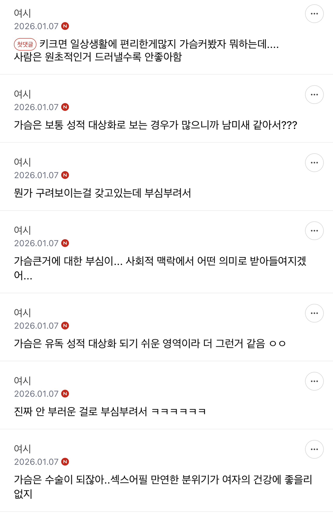Open more options on the 남미새 comment
The height and width of the screenshot is (514, 333).
[x=314, y=94]
